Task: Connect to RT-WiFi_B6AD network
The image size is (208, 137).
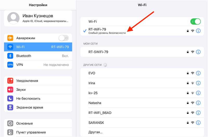Action: click(142, 113)
